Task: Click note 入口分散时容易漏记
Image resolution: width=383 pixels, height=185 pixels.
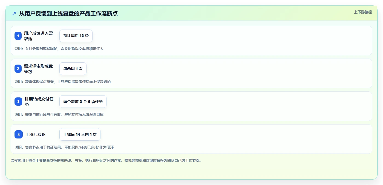Action: [x=59, y=49]
